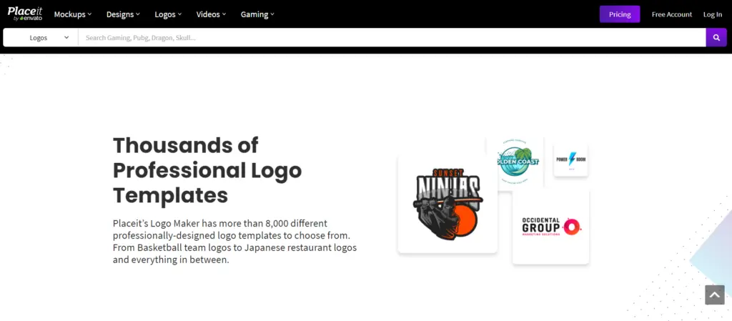Open the Sunset Ninjas logo template
Screen dimensions: 732x321
tap(447, 202)
